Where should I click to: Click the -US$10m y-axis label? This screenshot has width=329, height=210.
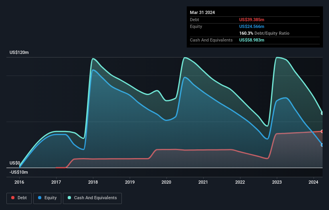tap(19, 172)
